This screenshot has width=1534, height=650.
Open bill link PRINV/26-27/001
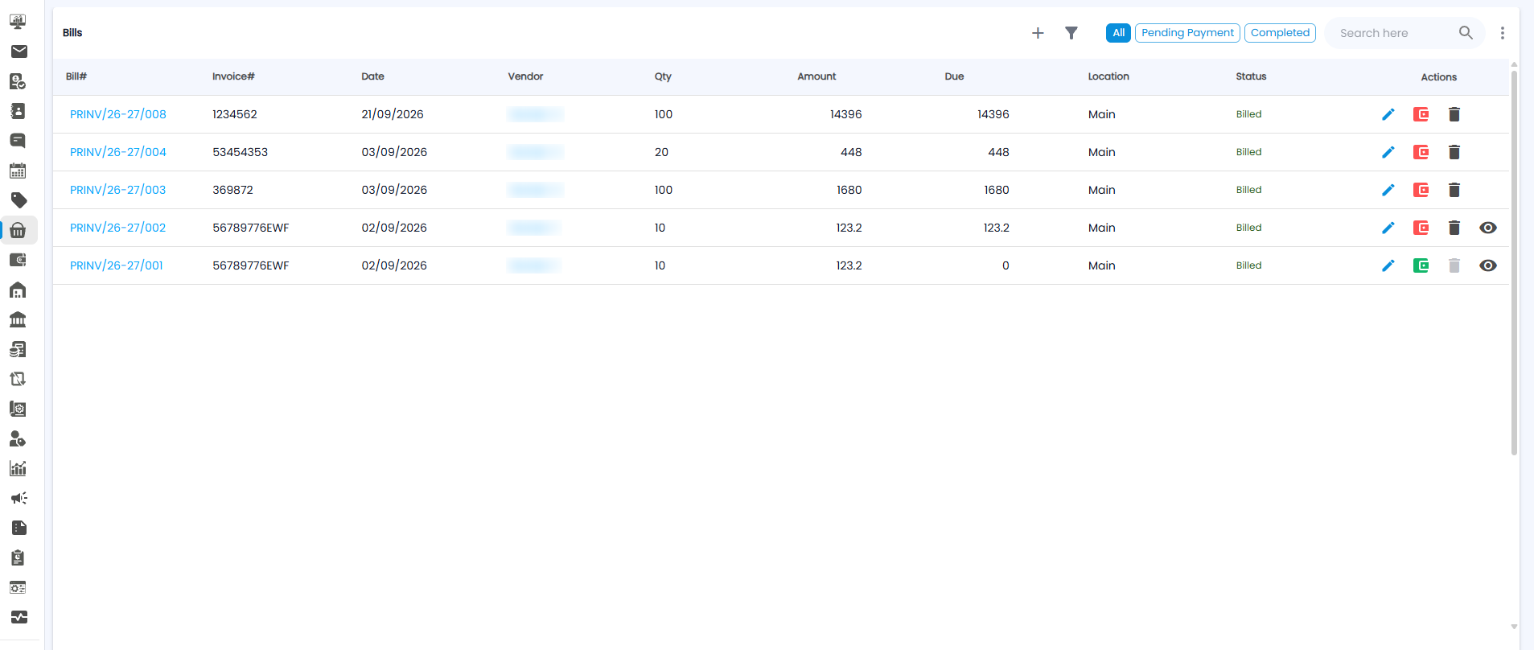[117, 265]
